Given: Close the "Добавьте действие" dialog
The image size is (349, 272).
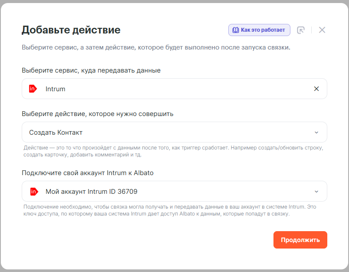Looking at the screenshot, I should [322, 30].
